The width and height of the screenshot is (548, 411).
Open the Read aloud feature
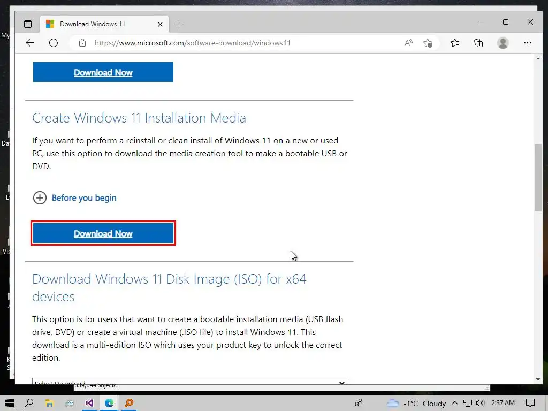[x=408, y=43]
